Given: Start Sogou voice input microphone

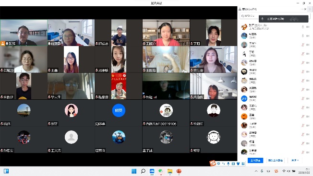Looking at the screenshot, I should click(x=228, y=164).
